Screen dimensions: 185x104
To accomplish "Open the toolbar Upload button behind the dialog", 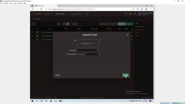I will 113,24.
